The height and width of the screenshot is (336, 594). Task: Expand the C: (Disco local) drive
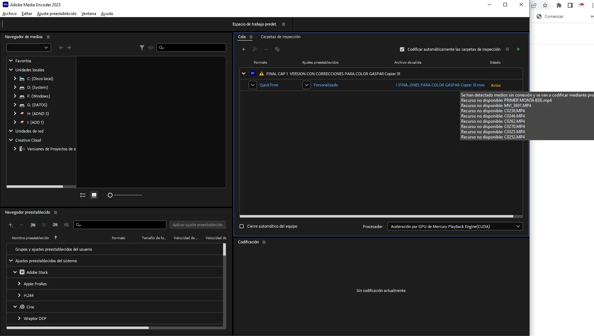15,79
